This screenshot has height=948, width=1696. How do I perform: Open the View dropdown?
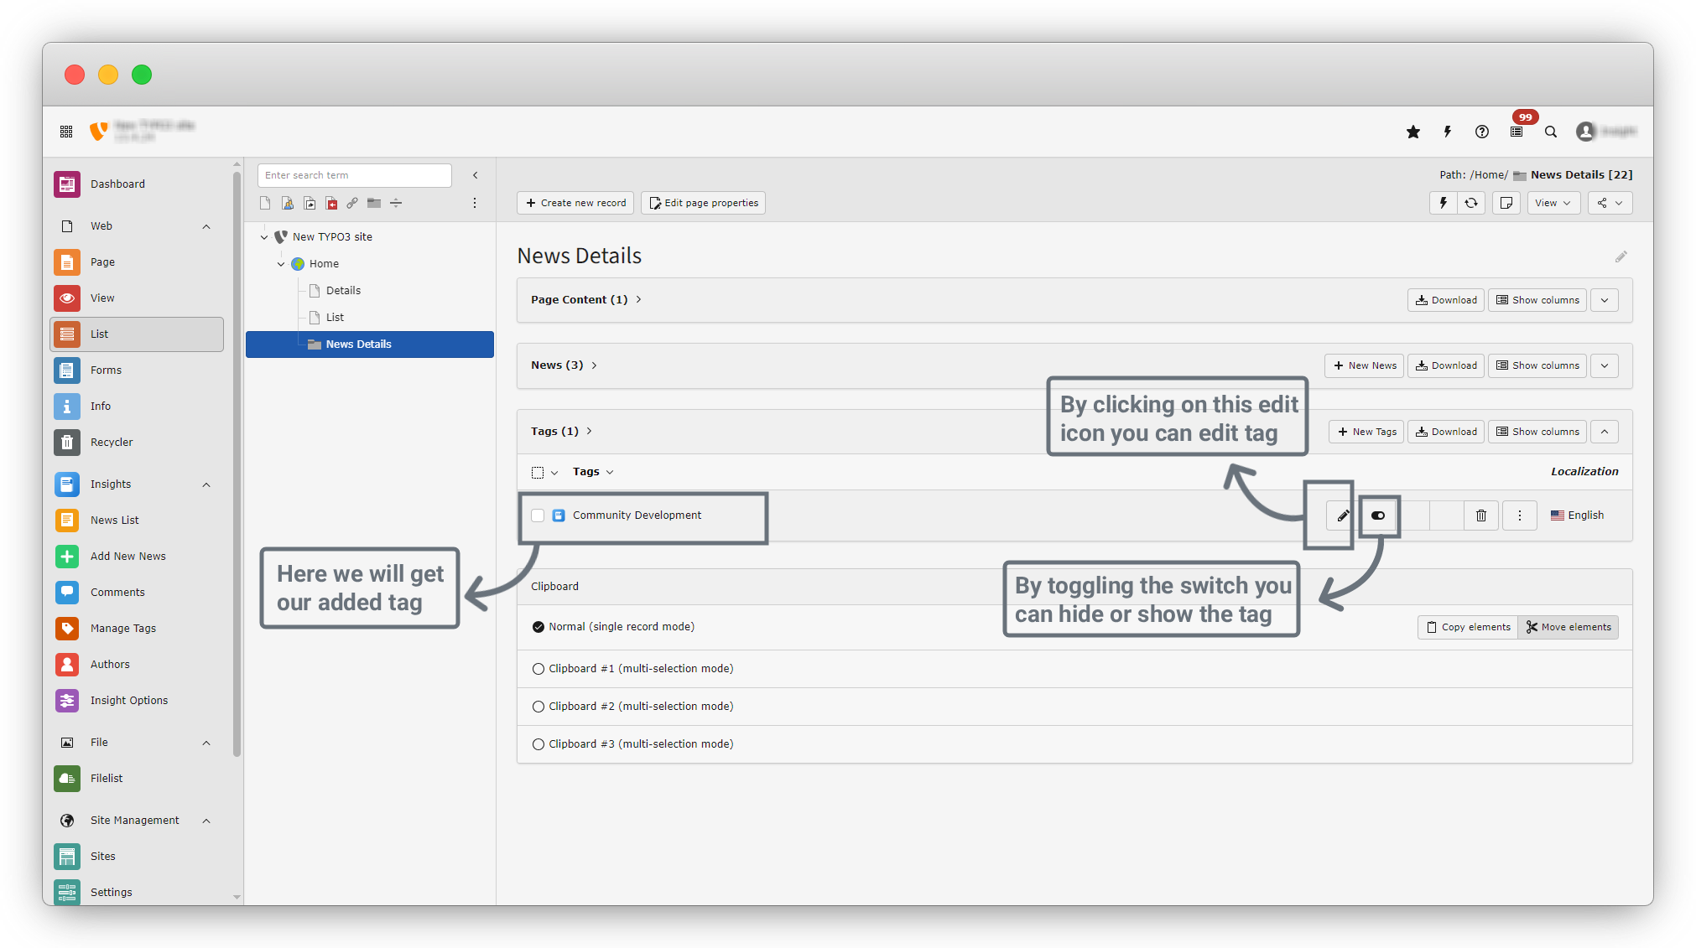click(1553, 203)
